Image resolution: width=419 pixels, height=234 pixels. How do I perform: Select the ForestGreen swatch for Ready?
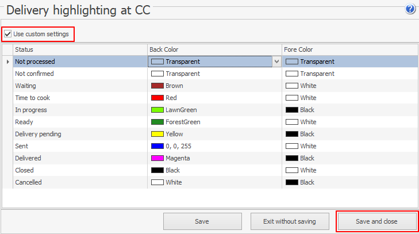point(157,122)
